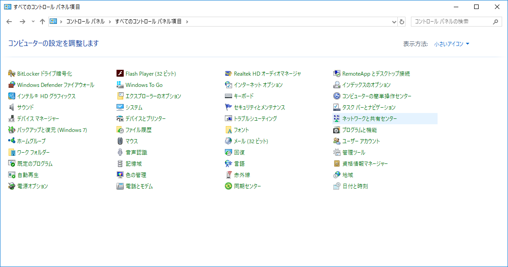Click the すべてのコントロール パネル項目 breadcrumb
508x267 pixels.
149,22
